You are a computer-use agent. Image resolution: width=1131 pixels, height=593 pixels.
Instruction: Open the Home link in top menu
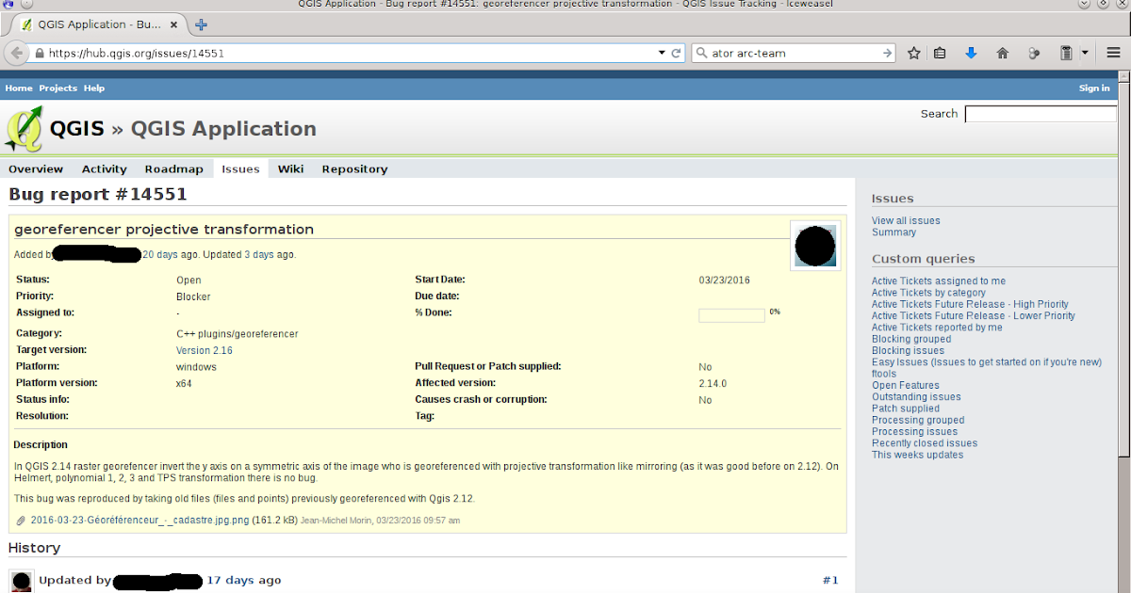19,88
